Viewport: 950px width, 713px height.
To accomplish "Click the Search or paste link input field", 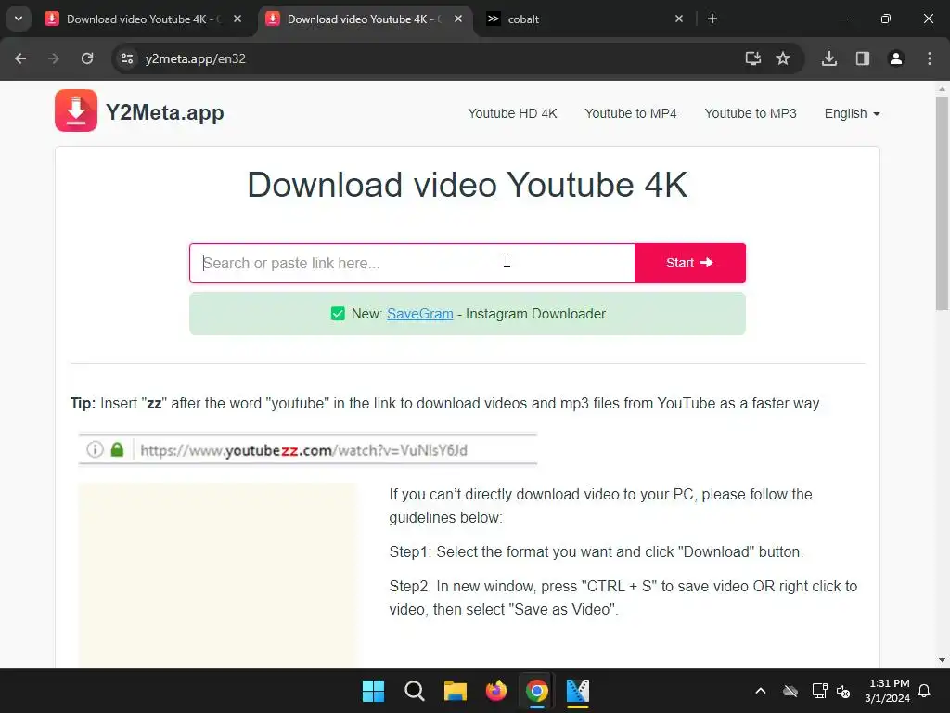I will click(x=412, y=263).
